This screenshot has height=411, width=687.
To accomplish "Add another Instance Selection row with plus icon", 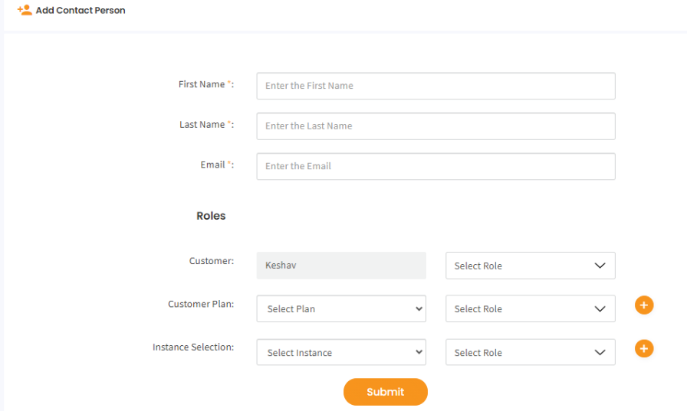I will (644, 349).
